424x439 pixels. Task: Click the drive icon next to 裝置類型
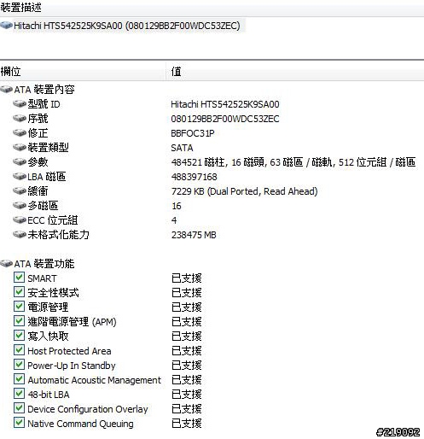[x=20, y=148]
